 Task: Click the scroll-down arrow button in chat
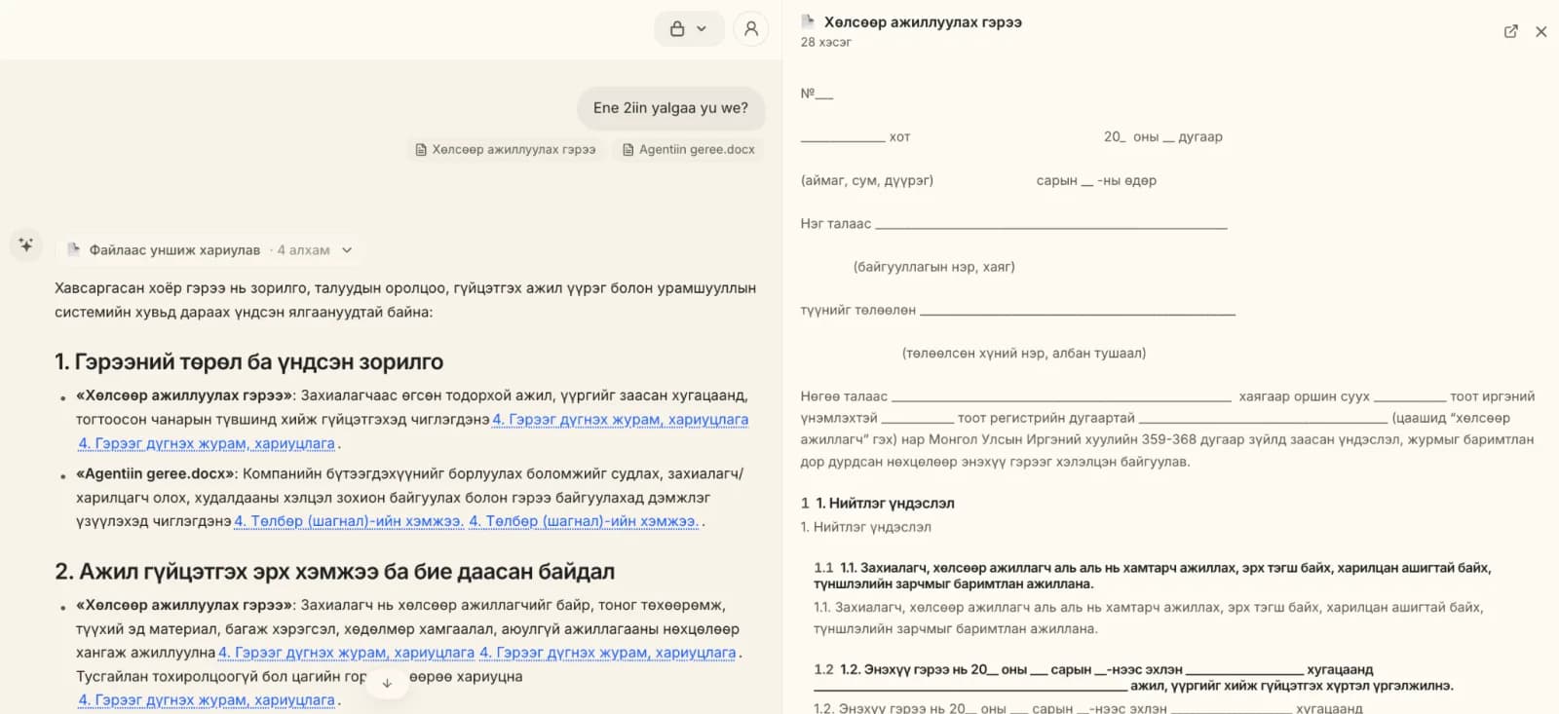click(x=387, y=683)
